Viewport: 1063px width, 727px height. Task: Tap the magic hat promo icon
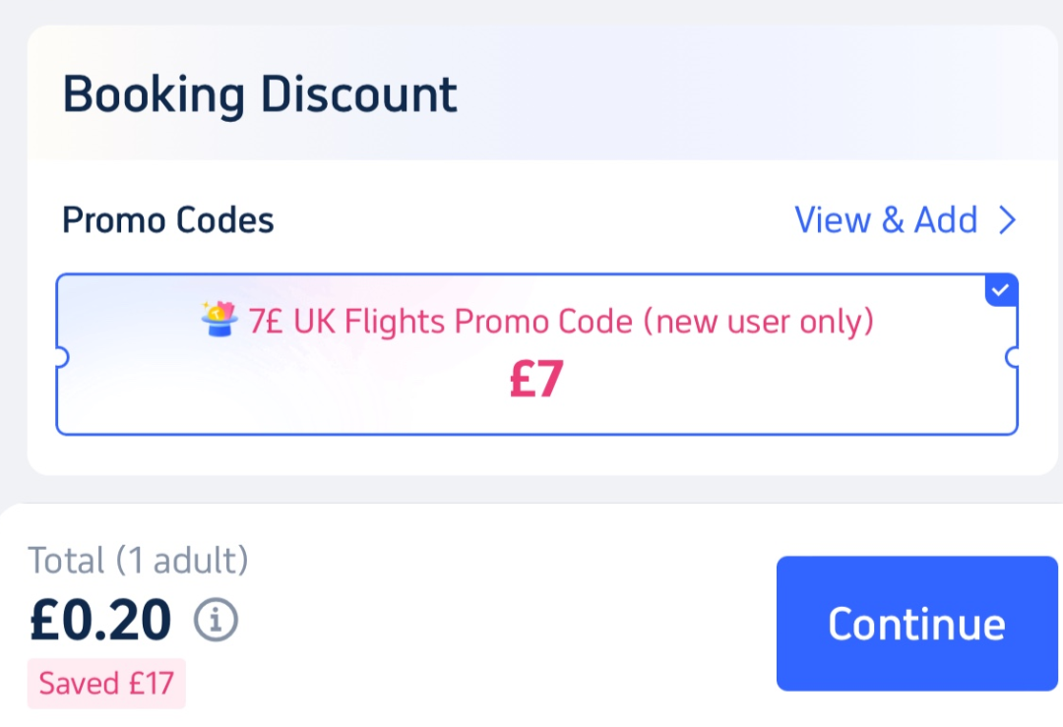coord(219,320)
